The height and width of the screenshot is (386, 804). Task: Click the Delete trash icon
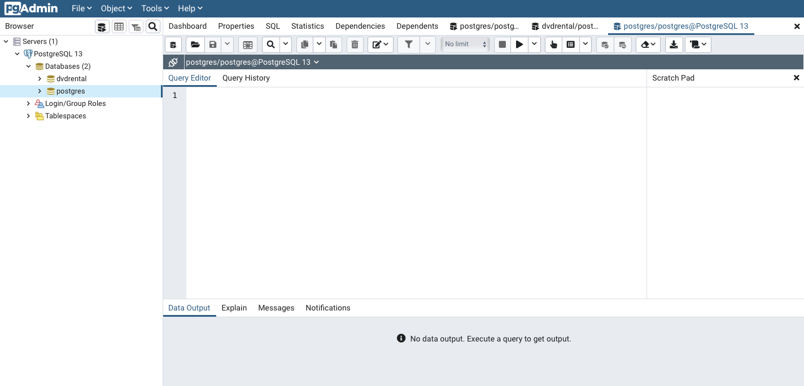pos(355,45)
